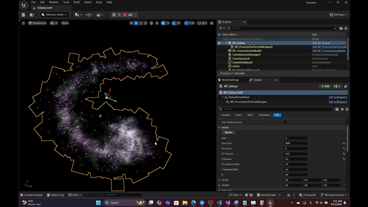Pause the running simulation
Viewport: 368px width, 207px height.
coord(114,15)
